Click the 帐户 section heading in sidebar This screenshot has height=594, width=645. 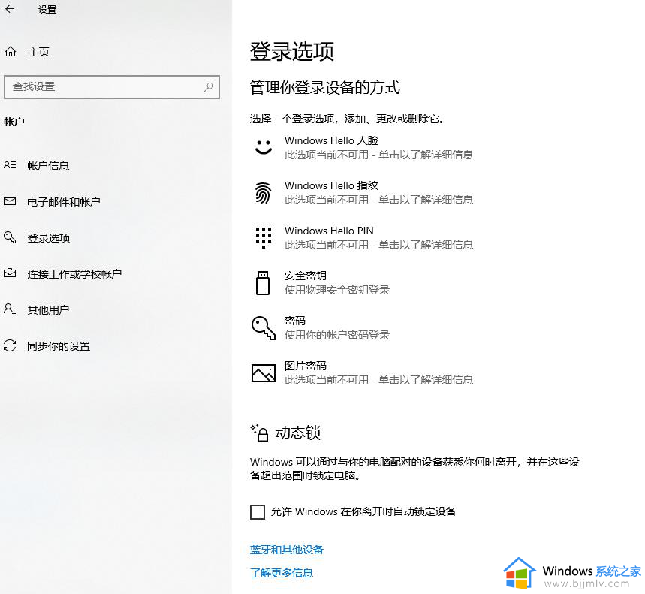(x=14, y=122)
